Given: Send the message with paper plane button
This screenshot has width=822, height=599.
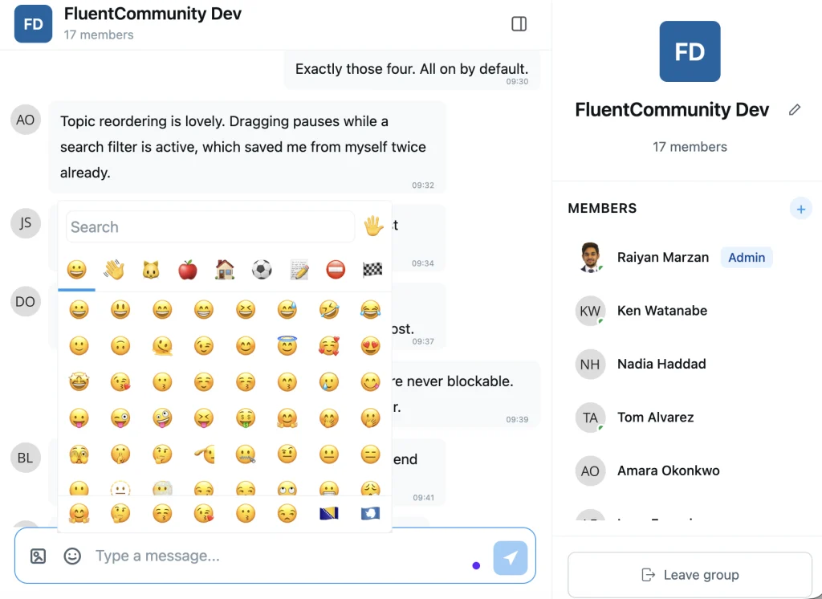Looking at the screenshot, I should pos(510,557).
